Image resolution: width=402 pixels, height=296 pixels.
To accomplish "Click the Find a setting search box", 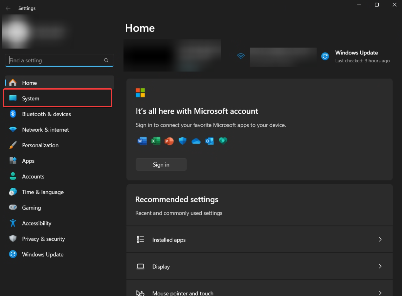I will [59, 60].
